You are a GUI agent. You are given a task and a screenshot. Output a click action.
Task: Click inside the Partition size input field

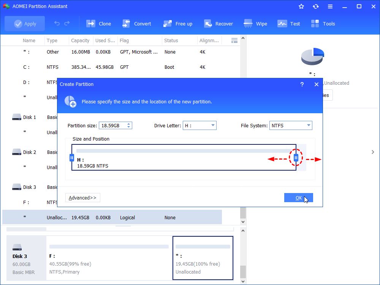point(113,125)
